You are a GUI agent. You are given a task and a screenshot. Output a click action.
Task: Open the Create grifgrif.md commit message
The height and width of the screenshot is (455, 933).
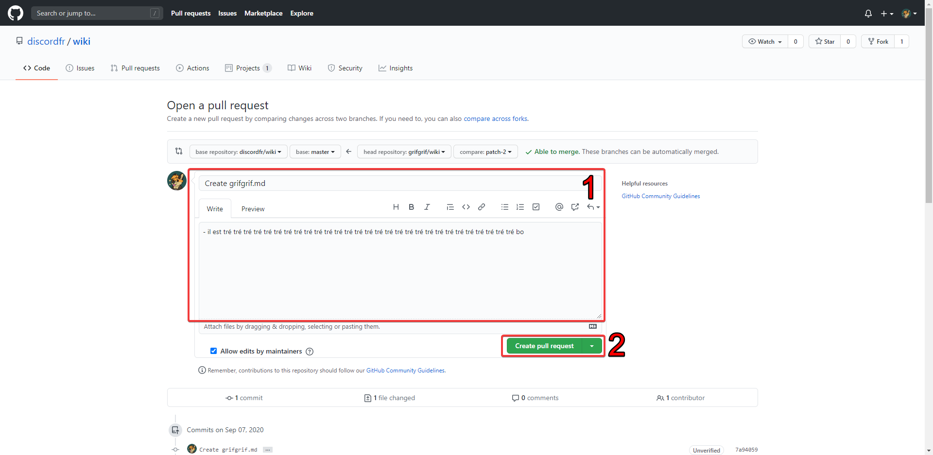pyautogui.click(x=228, y=450)
